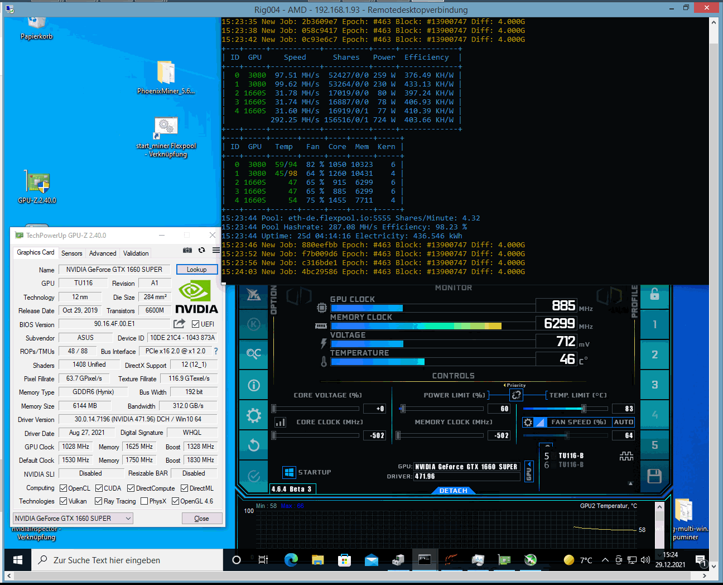Click the Kombustor K icon
Viewport: 723px width, 585px height.
[254, 324]
